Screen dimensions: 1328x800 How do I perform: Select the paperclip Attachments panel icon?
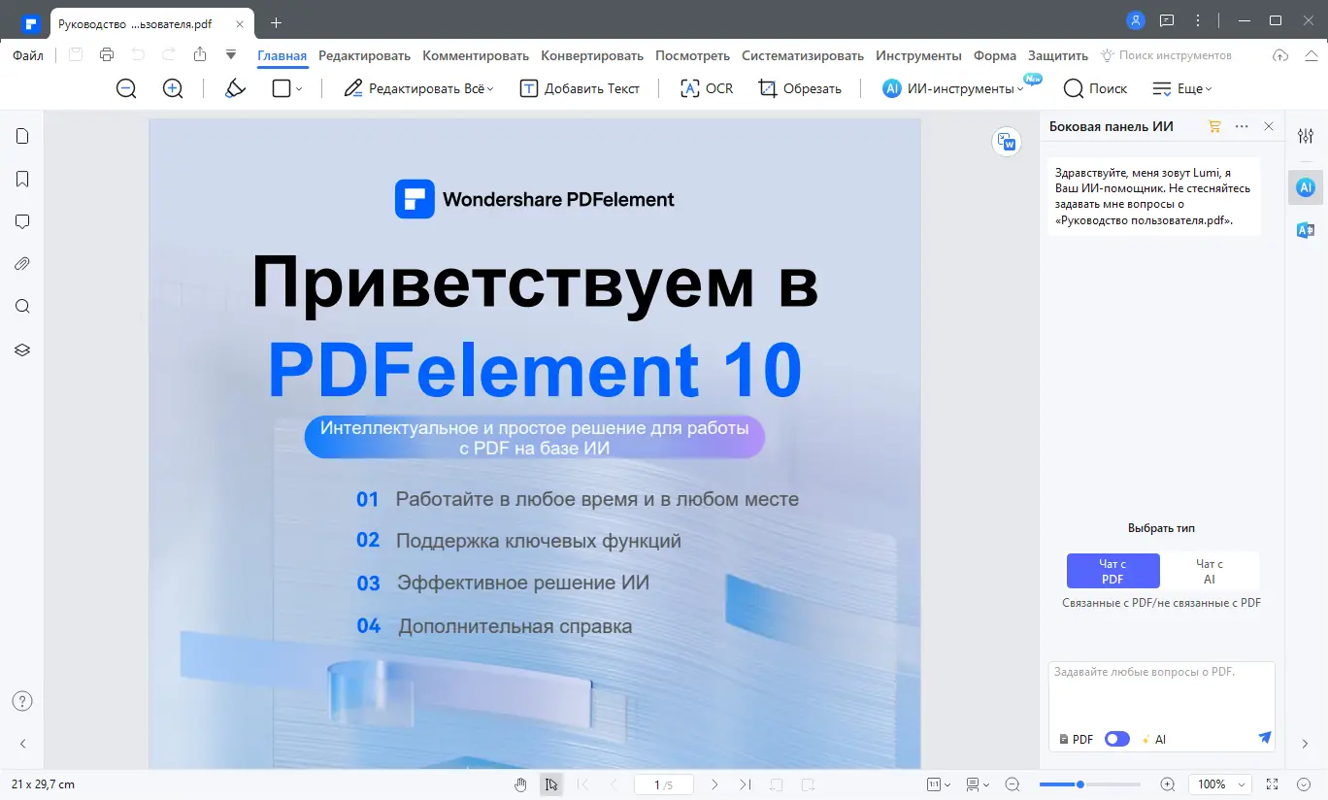click(21, 263)
